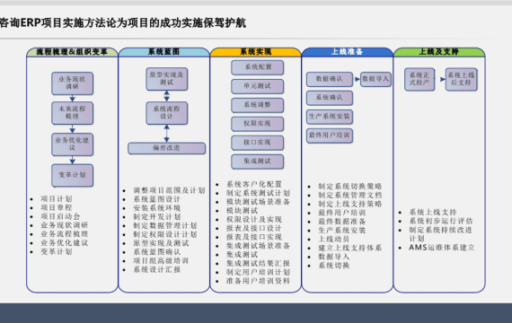512x323 pixels.
Task: Select the 业务现状调研 flow box
Action: pos(72,83)
